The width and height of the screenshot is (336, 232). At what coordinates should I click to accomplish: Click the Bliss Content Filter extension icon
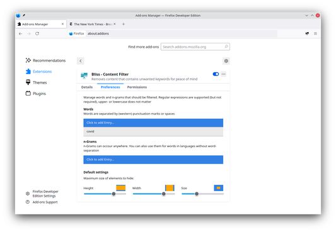84,75
